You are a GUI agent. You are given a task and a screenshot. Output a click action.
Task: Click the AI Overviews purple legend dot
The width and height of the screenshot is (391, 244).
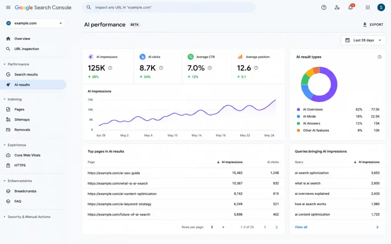click(x=298, y=109)
